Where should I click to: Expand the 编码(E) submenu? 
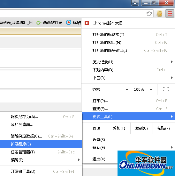coord(41,160)
